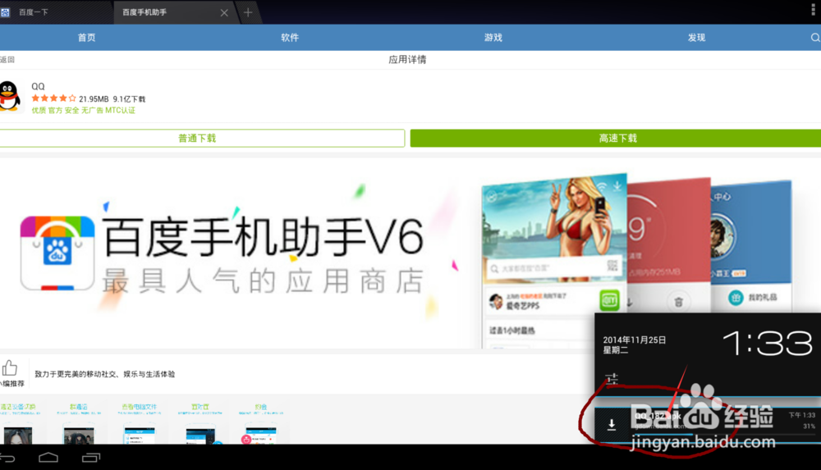Screen dimensions: 821x470
Task: Open the 发现 section
Action: 696,38
